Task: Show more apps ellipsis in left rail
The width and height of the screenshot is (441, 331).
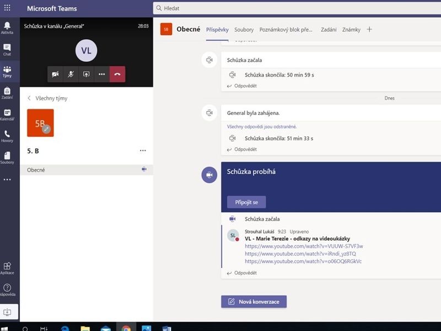Action: pyautogui.click(x=7, y=179)
